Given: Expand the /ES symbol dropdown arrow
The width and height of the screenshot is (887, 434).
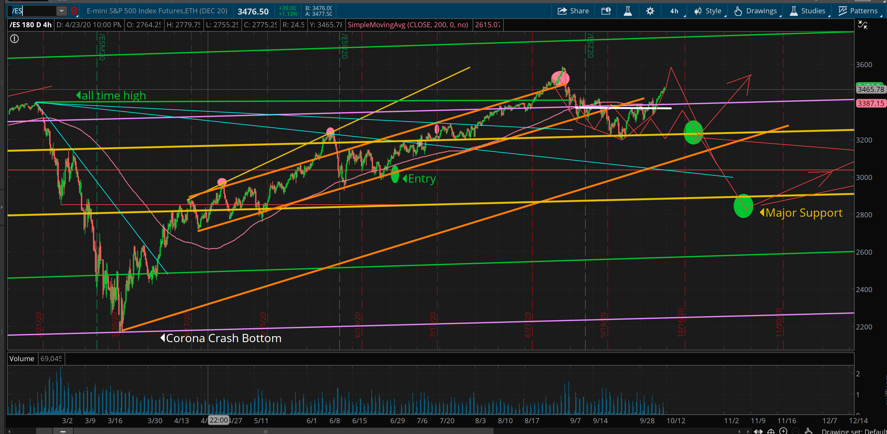Looking at the screenshot, I should [x=61, y=11].
